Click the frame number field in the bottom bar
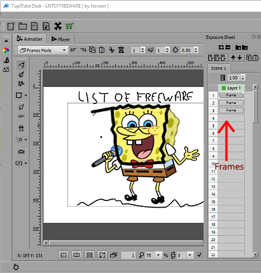 click(x=128, y=256)
